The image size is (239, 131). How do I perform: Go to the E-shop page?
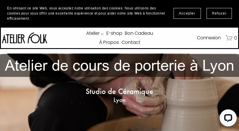pyautogui.click(x=114, y=33)
